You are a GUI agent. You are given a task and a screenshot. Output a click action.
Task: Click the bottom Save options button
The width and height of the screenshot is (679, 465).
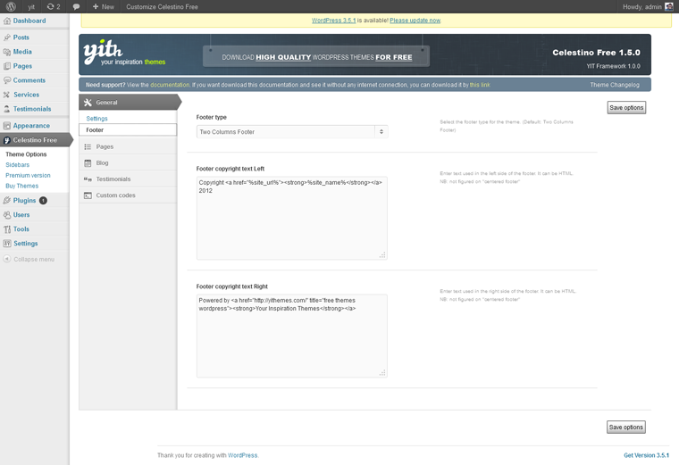(625, 427)
